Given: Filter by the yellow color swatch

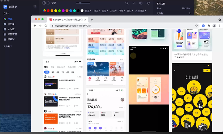Looking at the screenshot, I should click(x=56, y=11).
